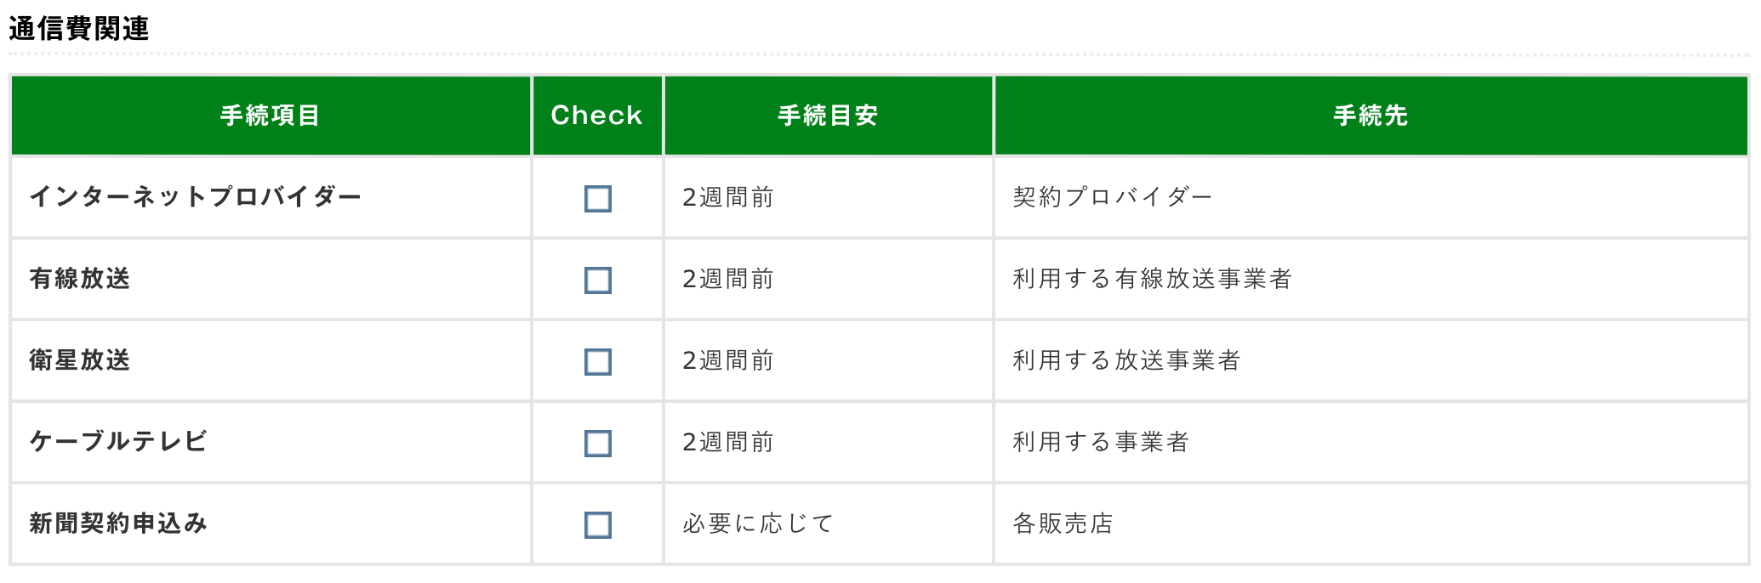Click the 新聞契約申込み row label
Image resolution: width=1761 pixels, height=583 pixels.
[x=118, y=524]
